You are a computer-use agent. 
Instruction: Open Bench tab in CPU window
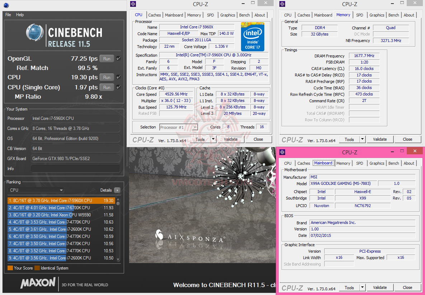[245, 15]
